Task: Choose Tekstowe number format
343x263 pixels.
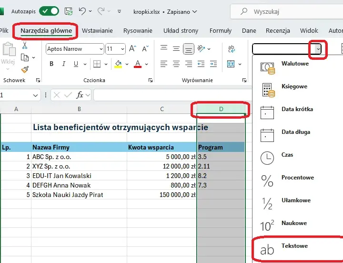Action: (298, 249)
